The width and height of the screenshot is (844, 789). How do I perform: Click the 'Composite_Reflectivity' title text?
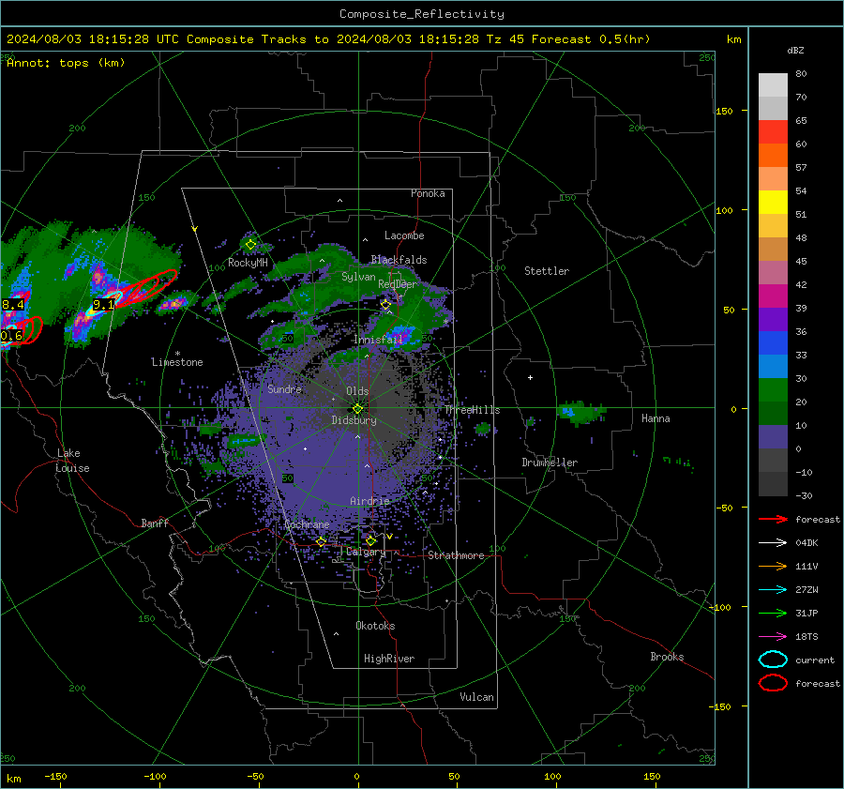point(421,14)
